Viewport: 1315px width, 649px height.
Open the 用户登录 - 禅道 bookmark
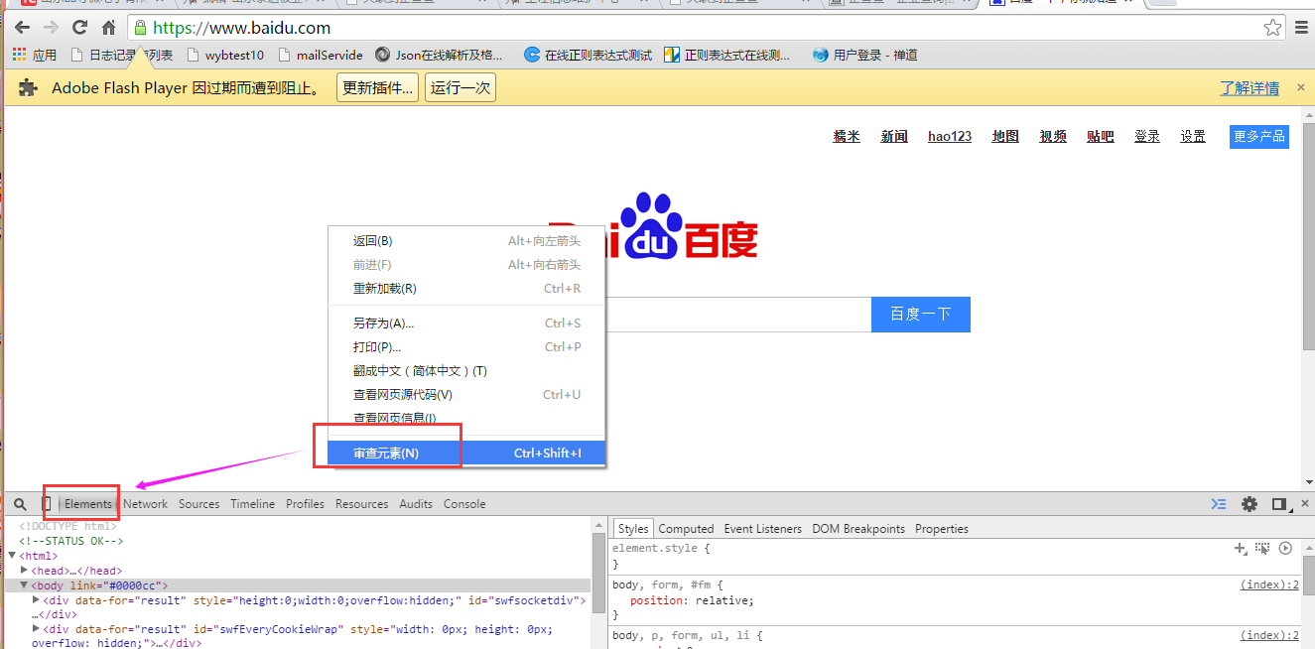(x=864, y=56)
